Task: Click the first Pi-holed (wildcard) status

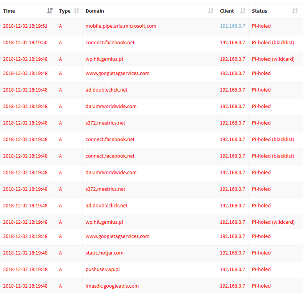Action: point(273,59)
